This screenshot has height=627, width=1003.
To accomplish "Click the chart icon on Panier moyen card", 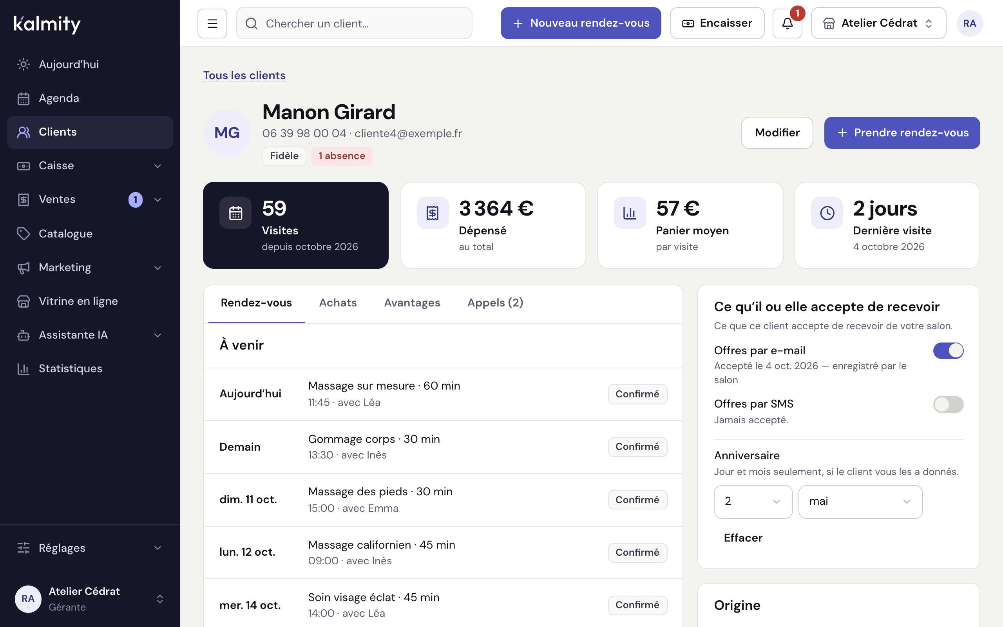I will tap(630, 213).
